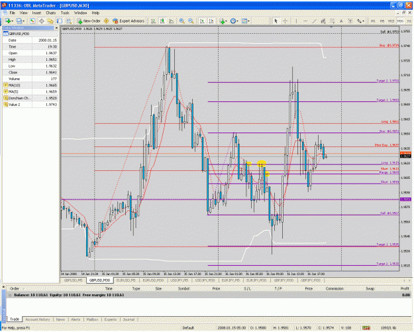
Task: Open the Alerts terminal tab
Action: [76, 319]
